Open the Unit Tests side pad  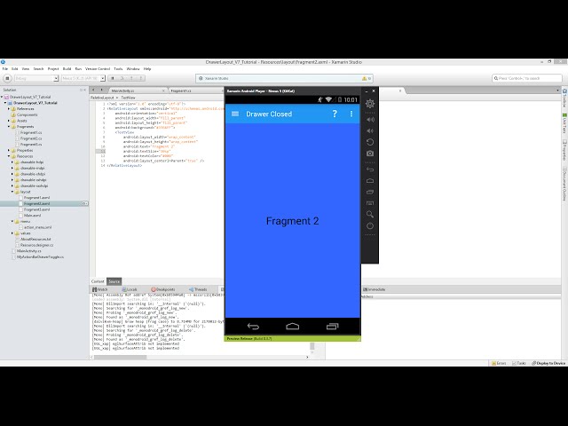coord(564,122)
